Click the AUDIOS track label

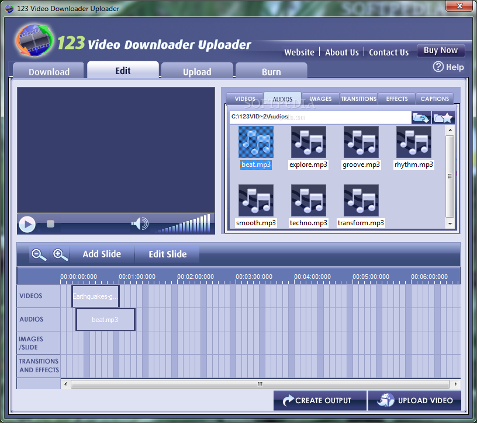coord(32,319)
